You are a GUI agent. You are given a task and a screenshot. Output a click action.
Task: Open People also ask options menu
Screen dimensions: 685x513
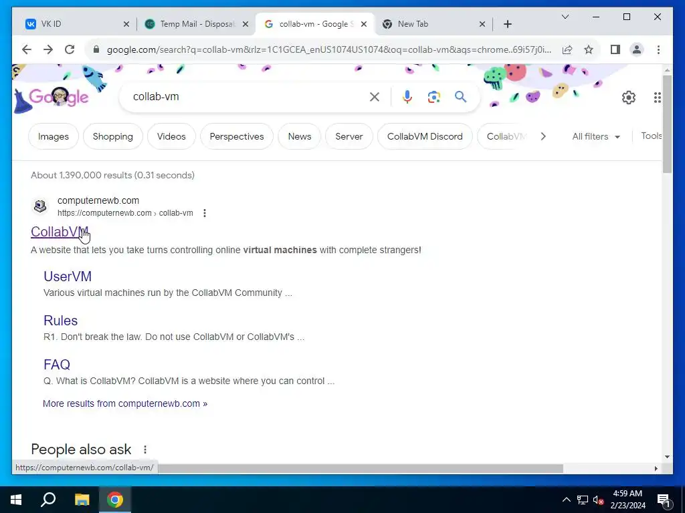(x=145, y=450)
